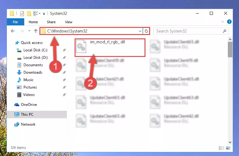The image size is (239, 156).
Task: Click the pin icon next to Music
Action: pyautogui.click(x=64, y=80)
